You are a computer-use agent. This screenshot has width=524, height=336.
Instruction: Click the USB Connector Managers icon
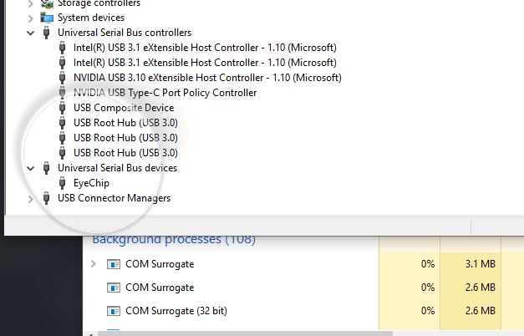pos(46,198)
